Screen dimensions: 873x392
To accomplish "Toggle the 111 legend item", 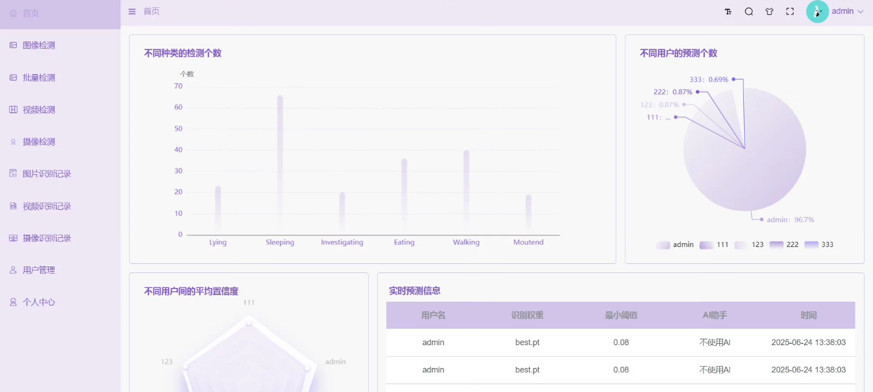I will [714, 244].
